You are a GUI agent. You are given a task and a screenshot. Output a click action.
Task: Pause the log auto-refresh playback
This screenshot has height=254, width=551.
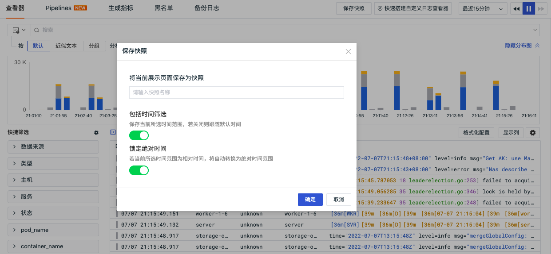pyautogui.click(x=529, y=8)
